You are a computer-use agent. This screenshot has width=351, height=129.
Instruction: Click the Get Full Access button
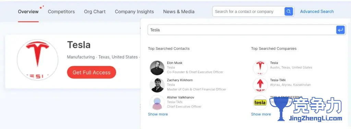[92, 72]
